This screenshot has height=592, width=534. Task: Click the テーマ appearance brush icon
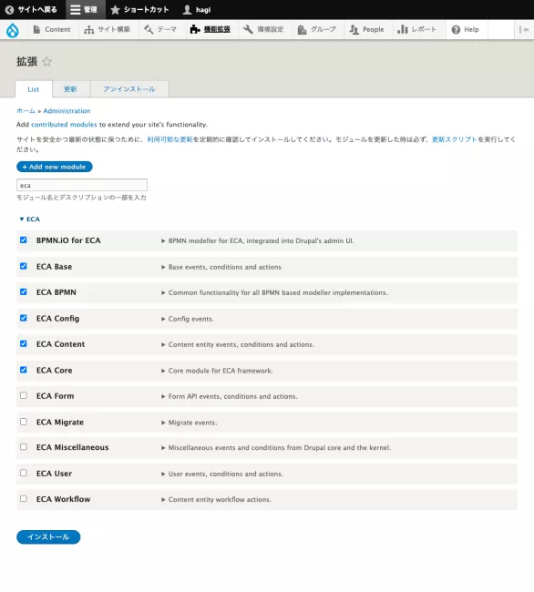(149, 29)
